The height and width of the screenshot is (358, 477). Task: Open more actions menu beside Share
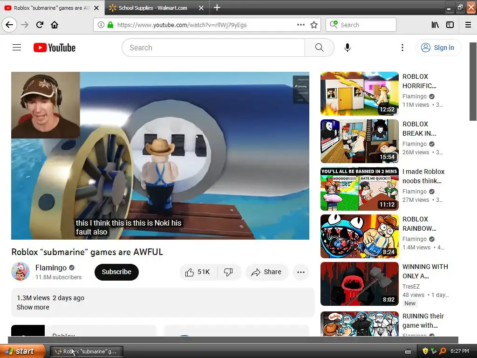[301, 272]
